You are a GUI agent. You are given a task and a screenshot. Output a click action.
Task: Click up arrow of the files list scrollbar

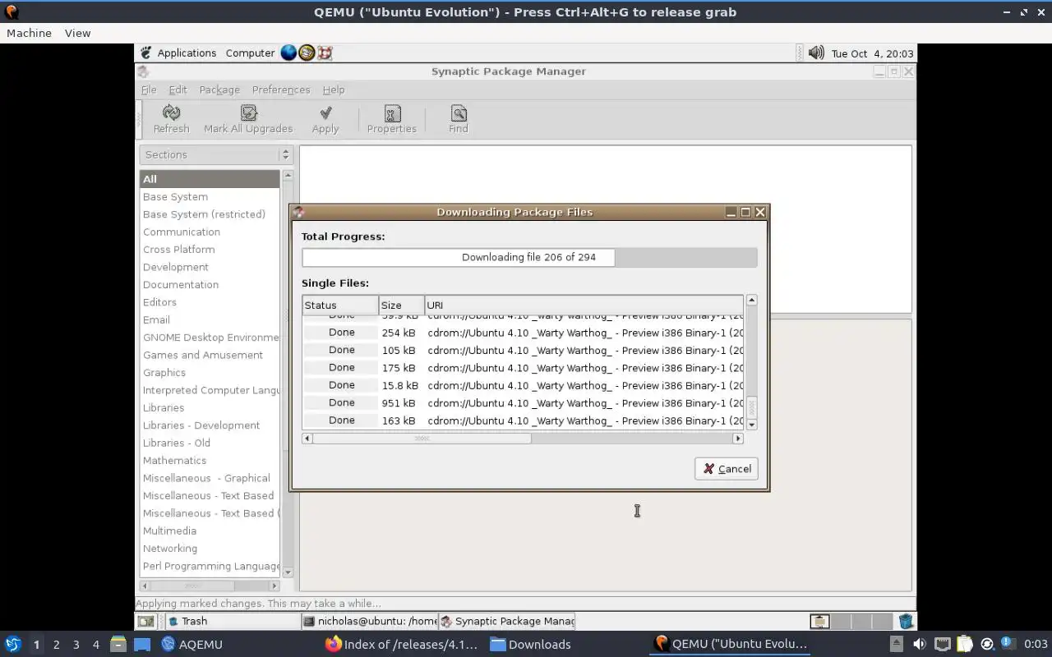751,301
